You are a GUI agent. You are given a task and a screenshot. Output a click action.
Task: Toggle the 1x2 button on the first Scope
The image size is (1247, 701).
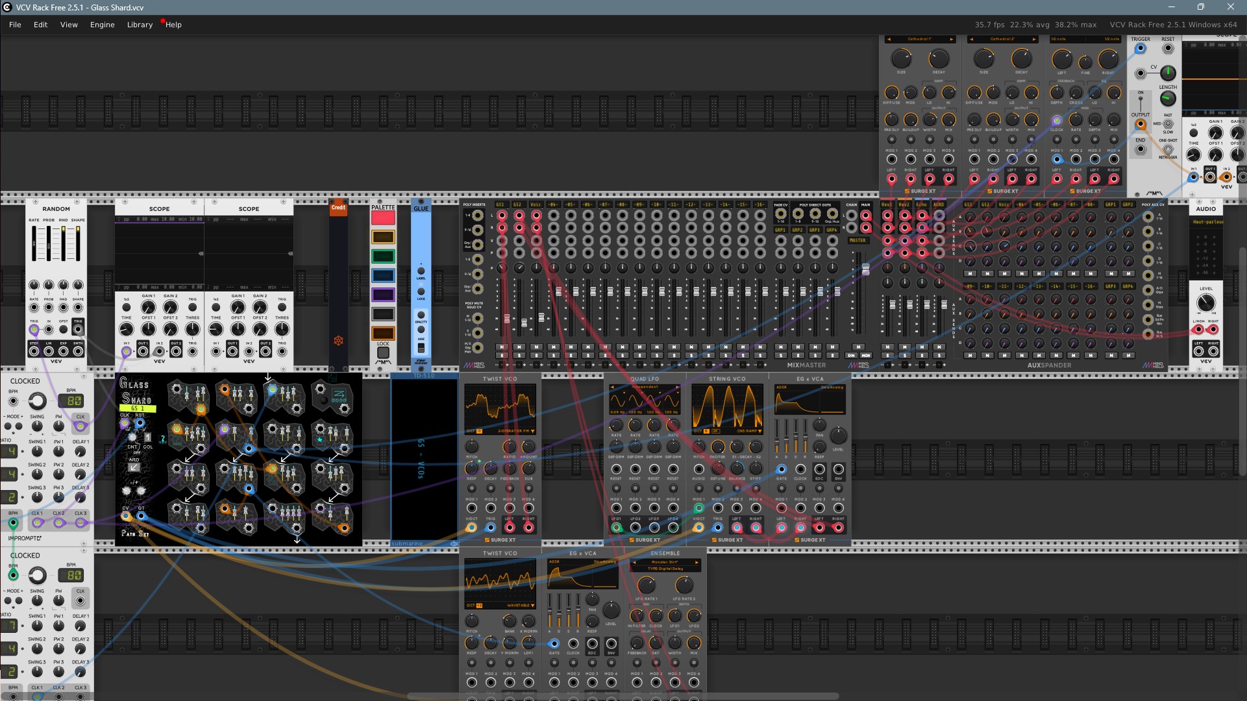click(127, 308)
